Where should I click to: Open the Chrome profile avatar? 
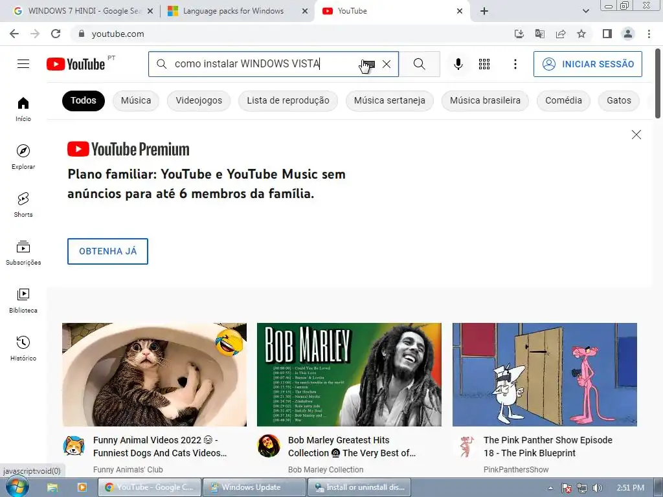(x=628, y=34)
